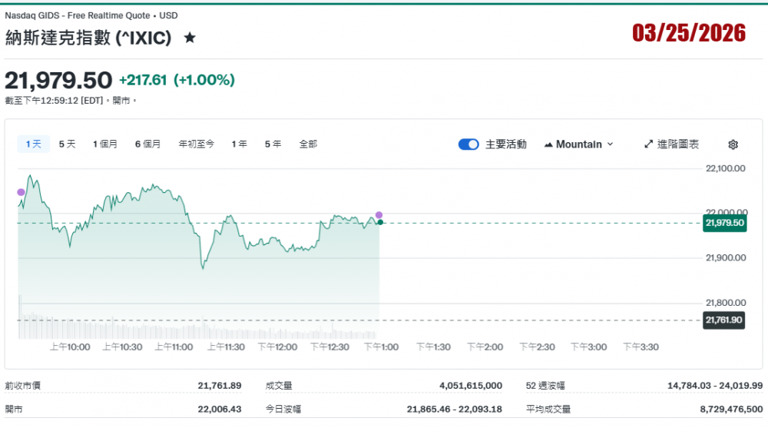768x428 pixels.
Task: Switch to the 5天 range
Action: point(68,144)
